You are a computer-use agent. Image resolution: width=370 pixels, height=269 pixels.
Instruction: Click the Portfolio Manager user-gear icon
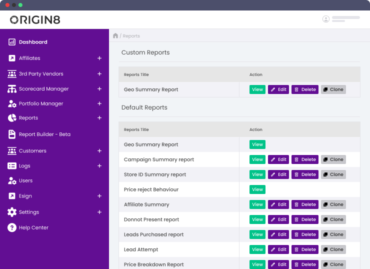pos(12,104)
